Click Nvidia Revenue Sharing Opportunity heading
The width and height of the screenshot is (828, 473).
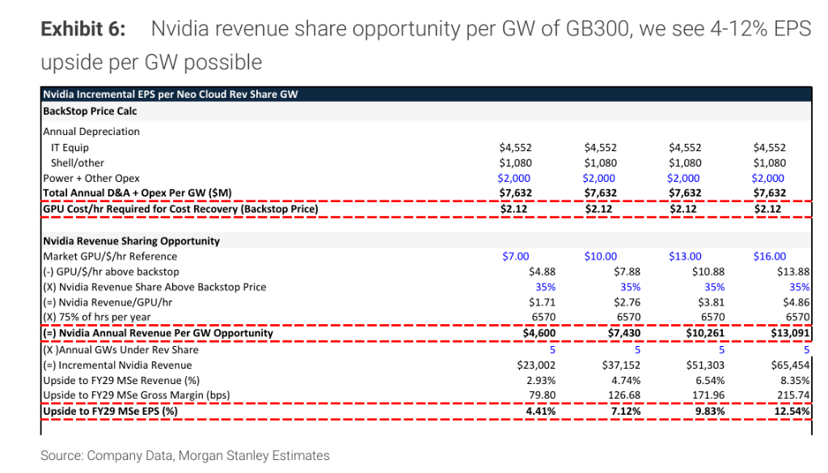tap(132, 241)
